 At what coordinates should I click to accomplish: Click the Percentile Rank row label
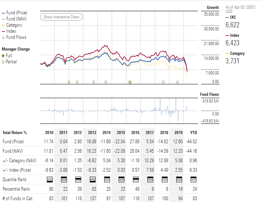point(16,189)
